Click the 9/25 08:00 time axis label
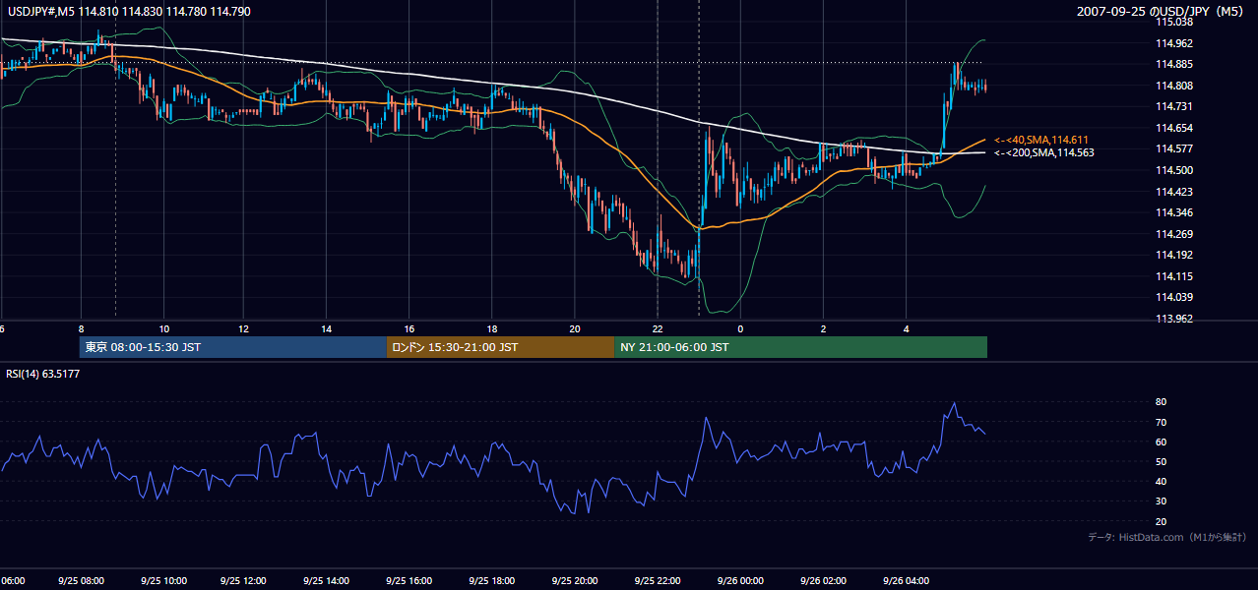 click(x=82, y=581)
